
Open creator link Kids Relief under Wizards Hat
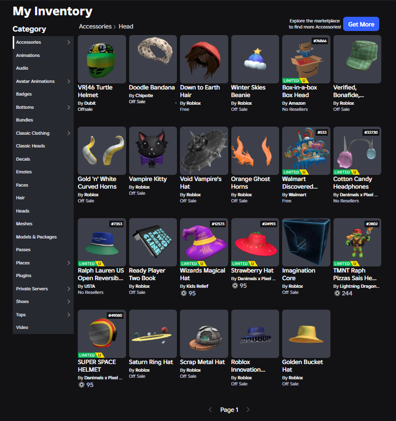197,286
